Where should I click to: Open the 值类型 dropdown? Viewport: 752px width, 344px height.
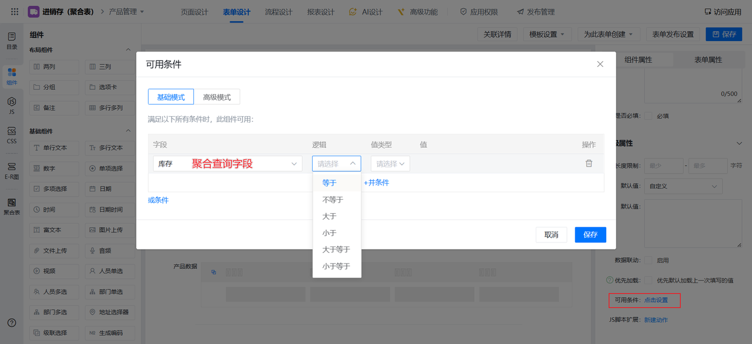click(390, 164)
